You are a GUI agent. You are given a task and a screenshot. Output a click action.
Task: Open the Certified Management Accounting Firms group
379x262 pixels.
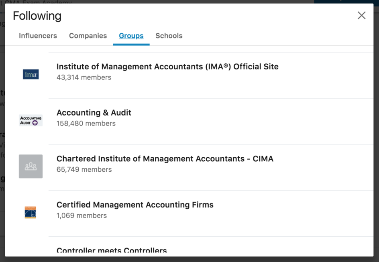[x=135, y=205]
